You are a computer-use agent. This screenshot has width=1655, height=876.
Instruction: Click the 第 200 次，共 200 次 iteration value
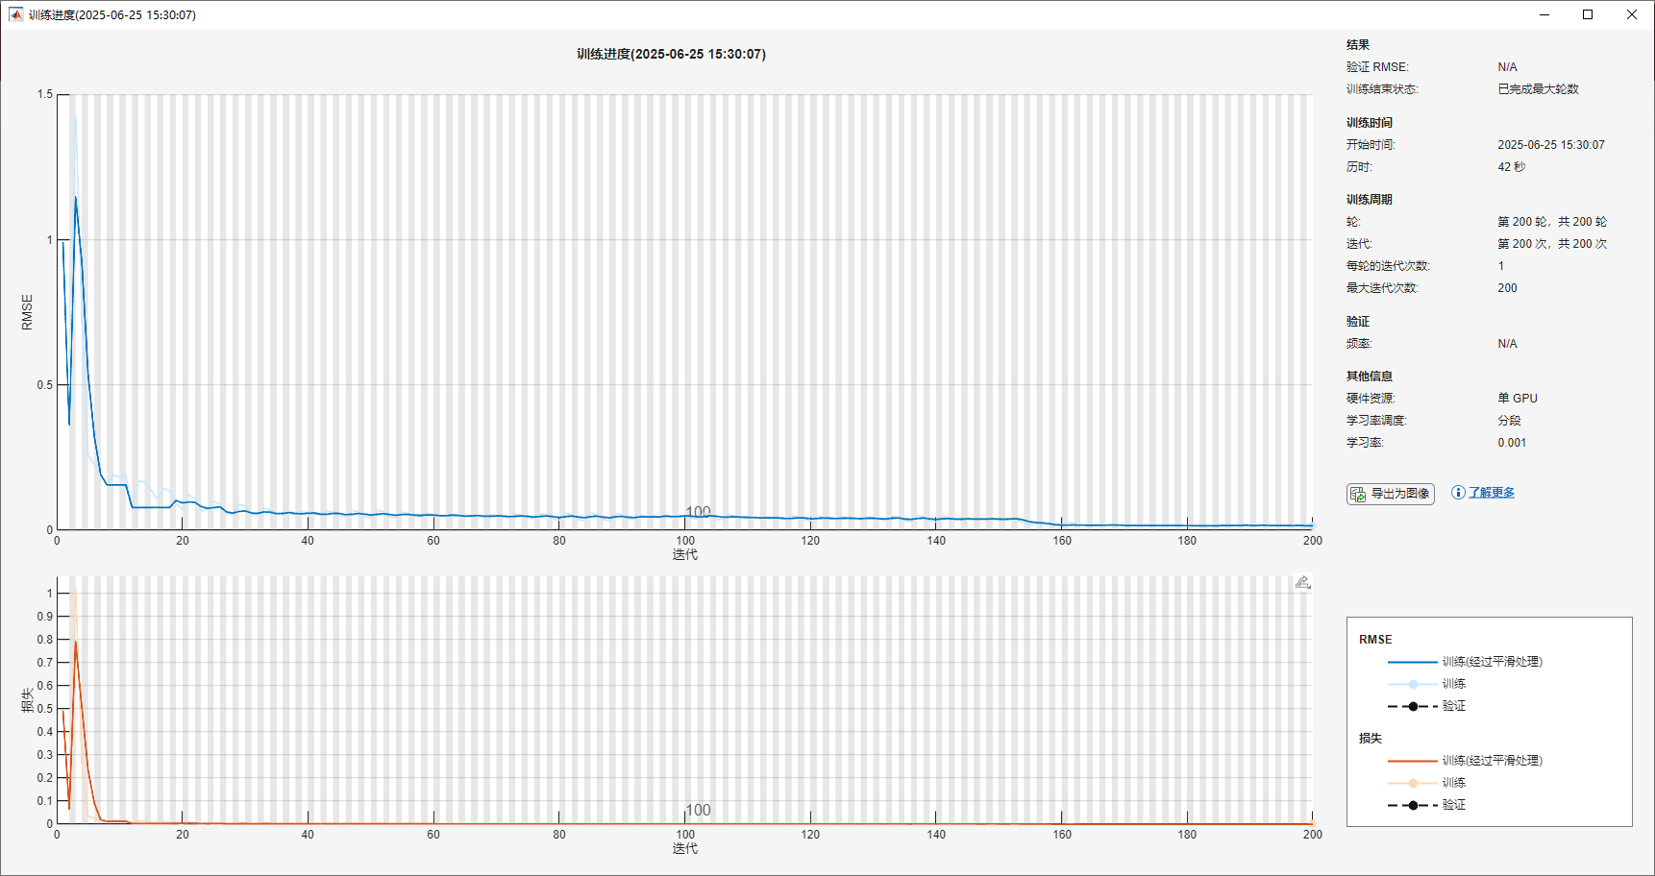pos(1552,244)
